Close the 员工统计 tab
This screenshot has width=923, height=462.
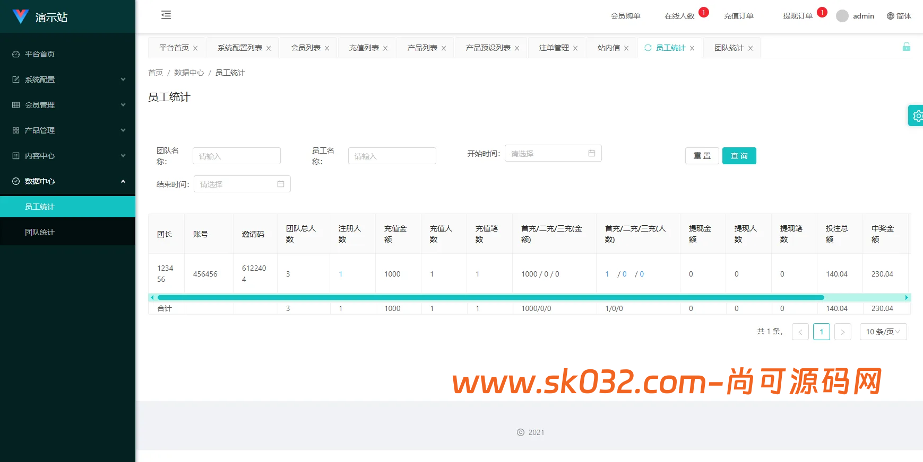pyautogui.click(x=692, y=48)
